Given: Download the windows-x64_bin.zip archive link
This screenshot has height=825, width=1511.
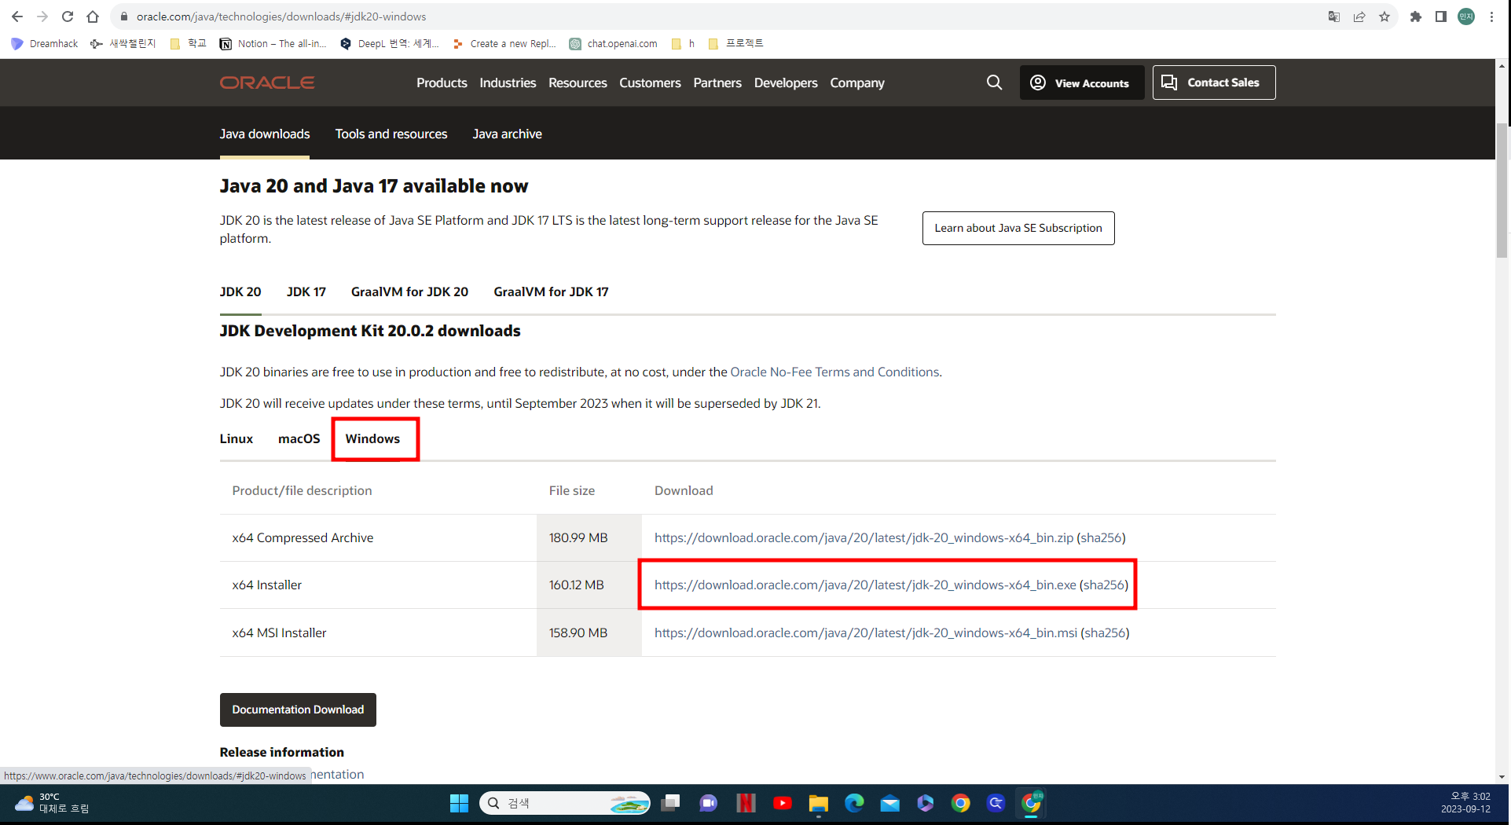Looking at the screenshot, I should pos(864,537).
